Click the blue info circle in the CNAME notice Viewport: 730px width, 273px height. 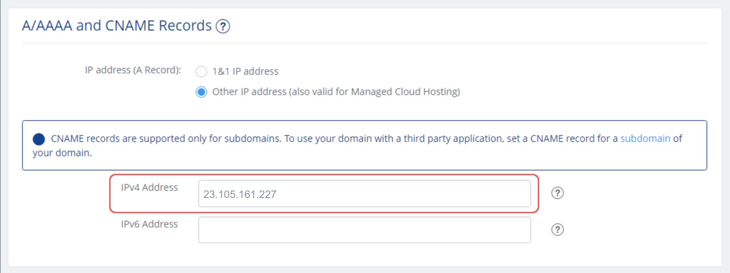point(39,139)
